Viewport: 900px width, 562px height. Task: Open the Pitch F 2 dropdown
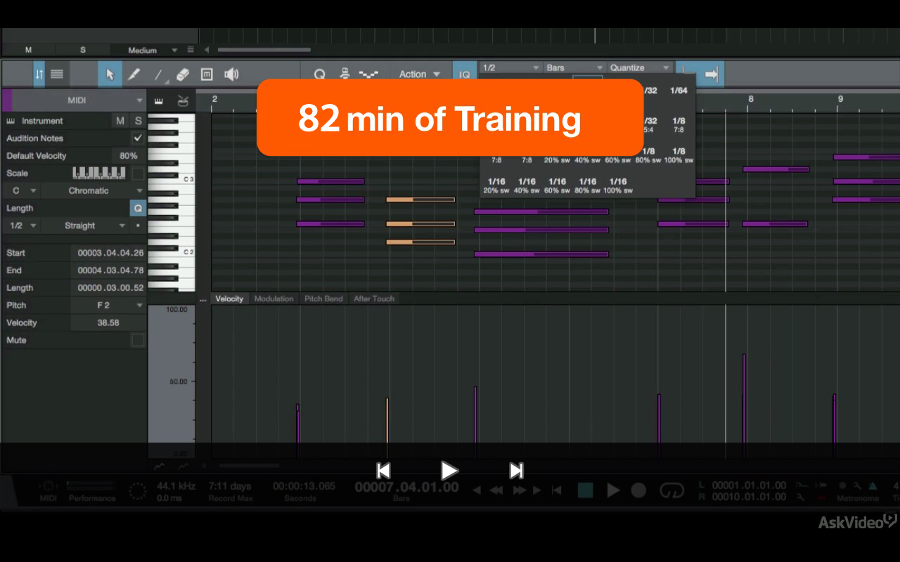[108, 305]
